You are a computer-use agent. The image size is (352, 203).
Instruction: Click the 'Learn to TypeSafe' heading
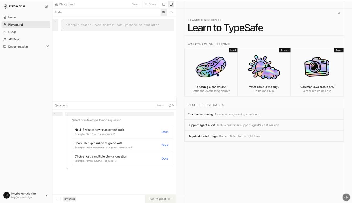click(225, 28)
